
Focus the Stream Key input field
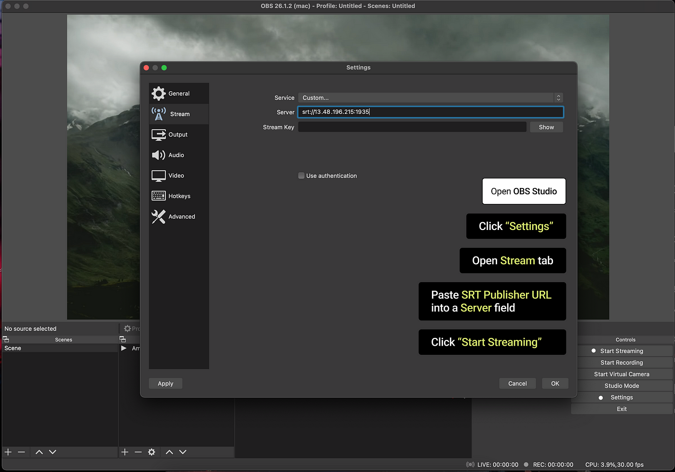click(412, 127)
